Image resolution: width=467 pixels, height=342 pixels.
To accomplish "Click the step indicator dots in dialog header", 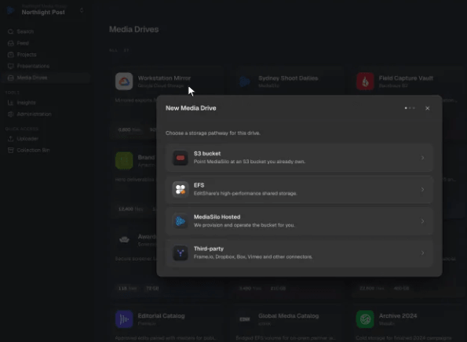I will click(410, 108).
